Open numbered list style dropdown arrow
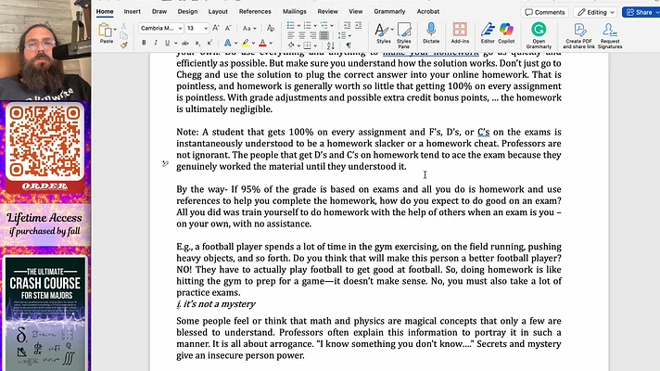Image resolution: width=660 pixels, height=371 pixels. click(x=315, y=26)
